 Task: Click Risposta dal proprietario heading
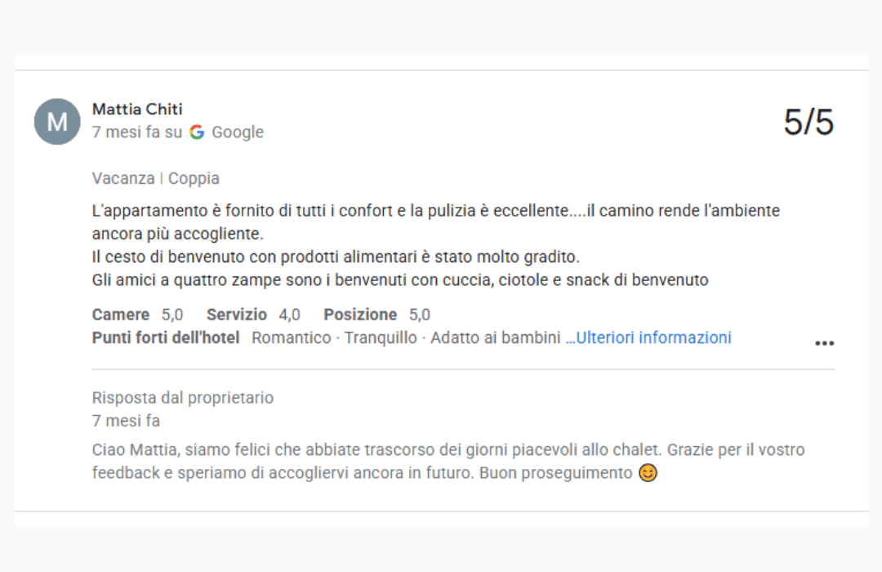[x=183, y=398]
